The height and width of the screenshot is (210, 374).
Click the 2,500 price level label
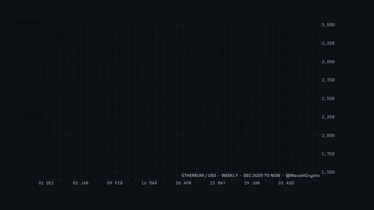click(x=328, y=98)
